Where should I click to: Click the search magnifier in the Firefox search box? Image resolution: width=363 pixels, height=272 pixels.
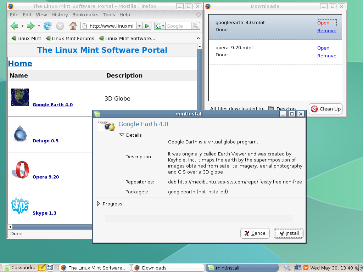[196, 26]
